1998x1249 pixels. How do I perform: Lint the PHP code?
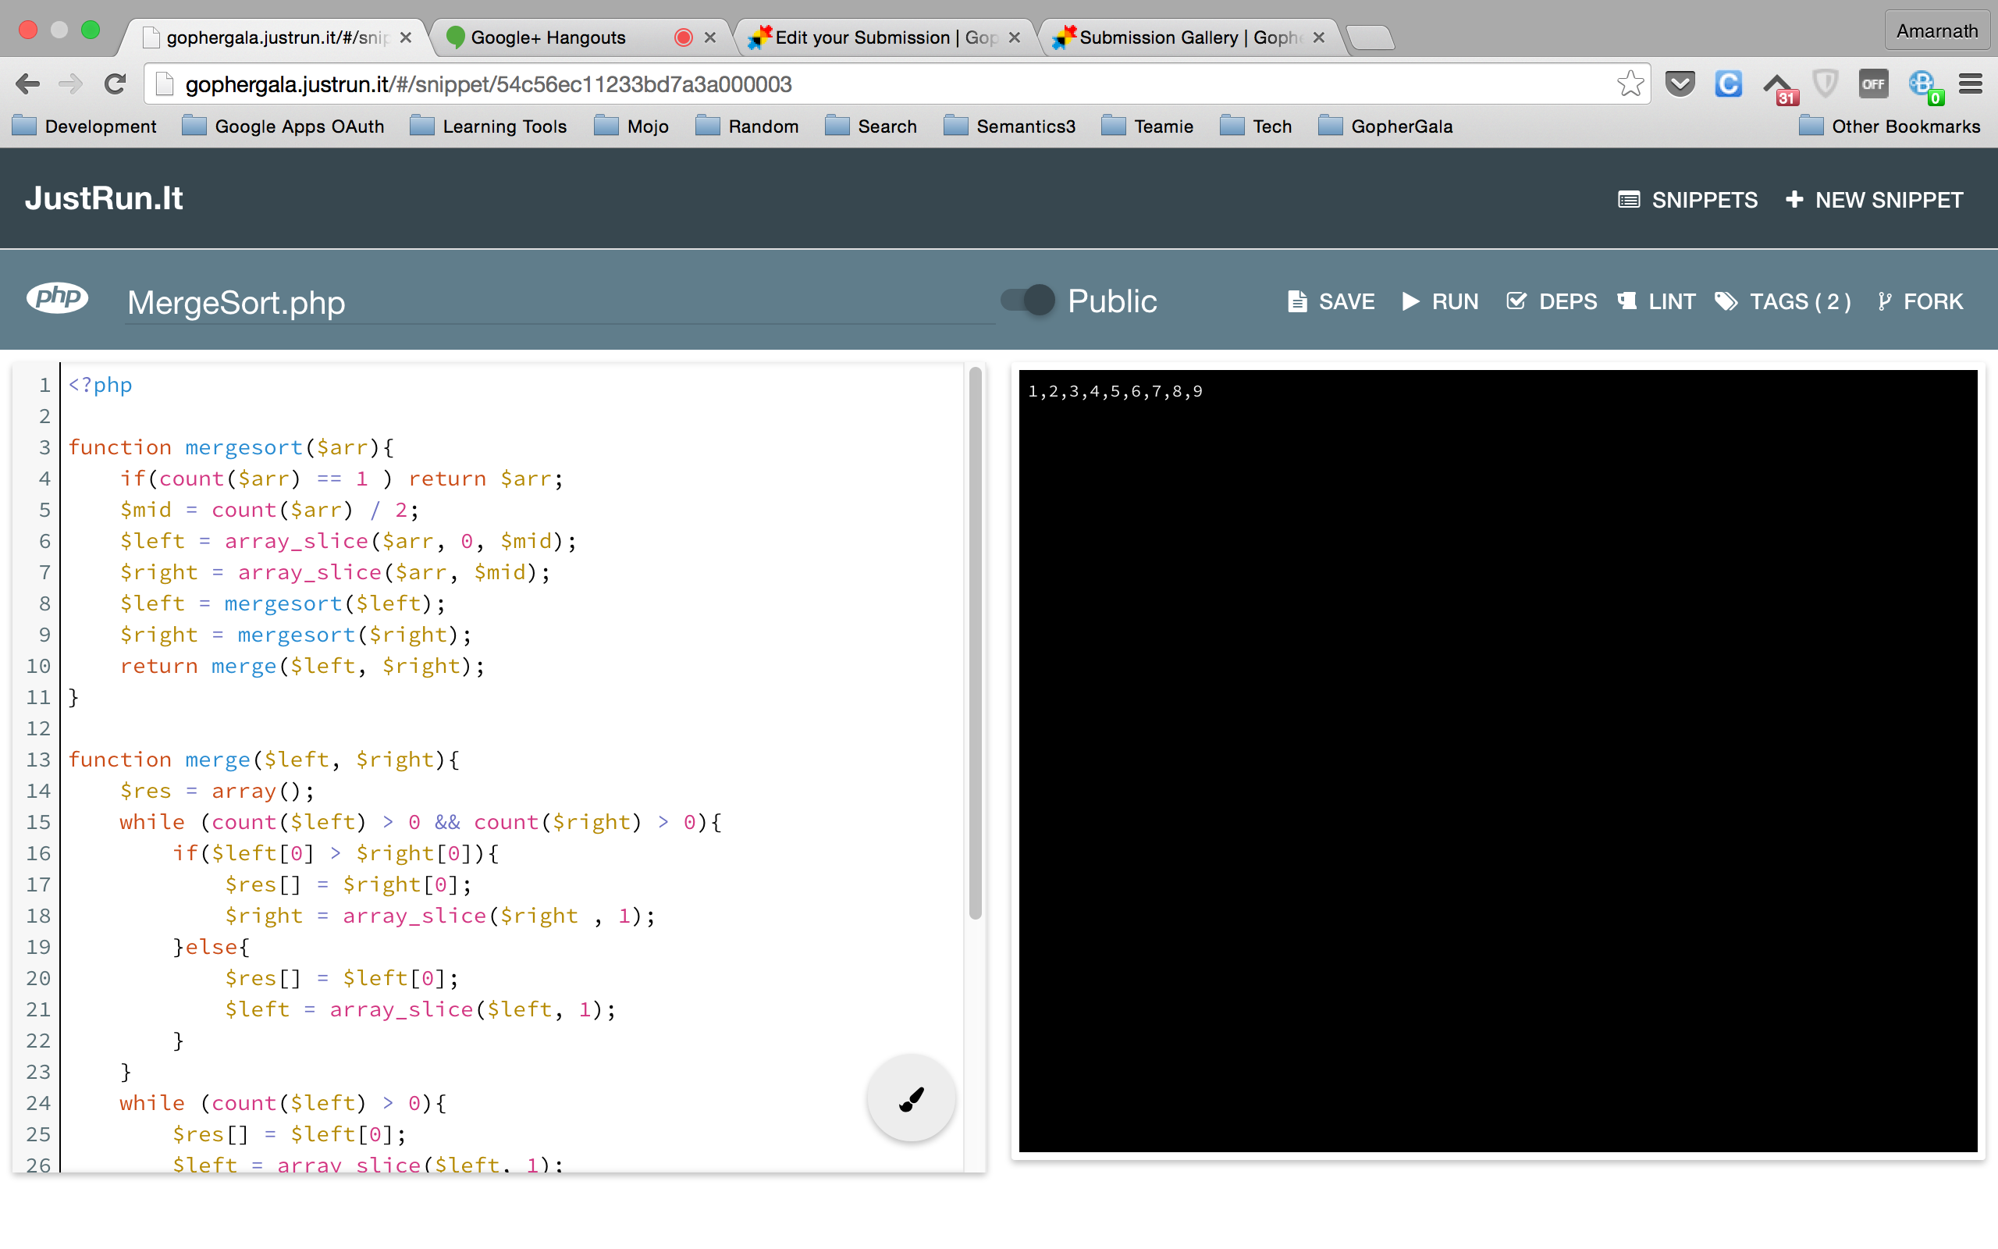[1656, 301]
